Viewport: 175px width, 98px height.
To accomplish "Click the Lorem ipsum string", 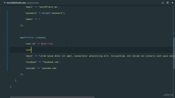I will click(107, 56).
